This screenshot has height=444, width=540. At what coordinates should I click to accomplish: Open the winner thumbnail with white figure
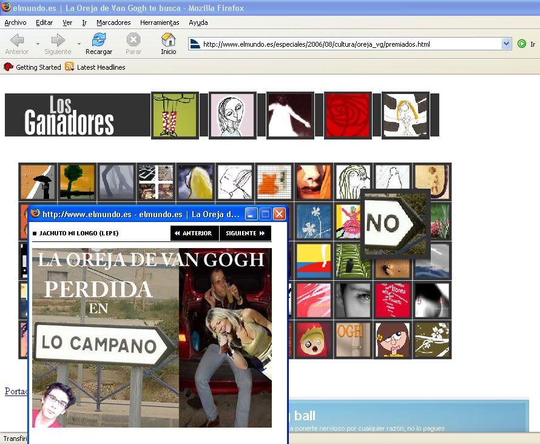(290, 116)
